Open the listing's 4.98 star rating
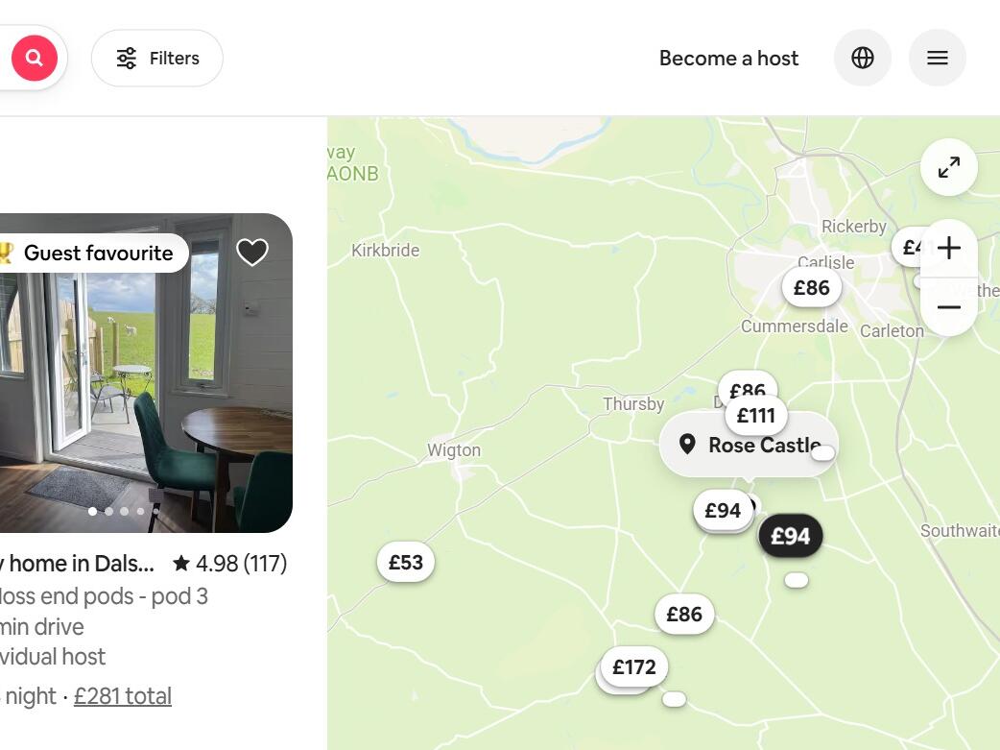This screenshot has width=1000, height=750. click(x=229, y=564)
